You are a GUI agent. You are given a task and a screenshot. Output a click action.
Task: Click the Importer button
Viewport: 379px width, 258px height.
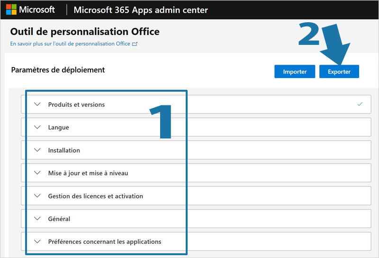(295, 72)
